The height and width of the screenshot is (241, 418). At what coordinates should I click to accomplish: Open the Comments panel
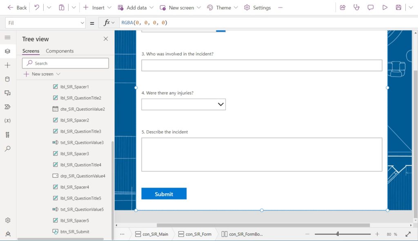point(371,7)
